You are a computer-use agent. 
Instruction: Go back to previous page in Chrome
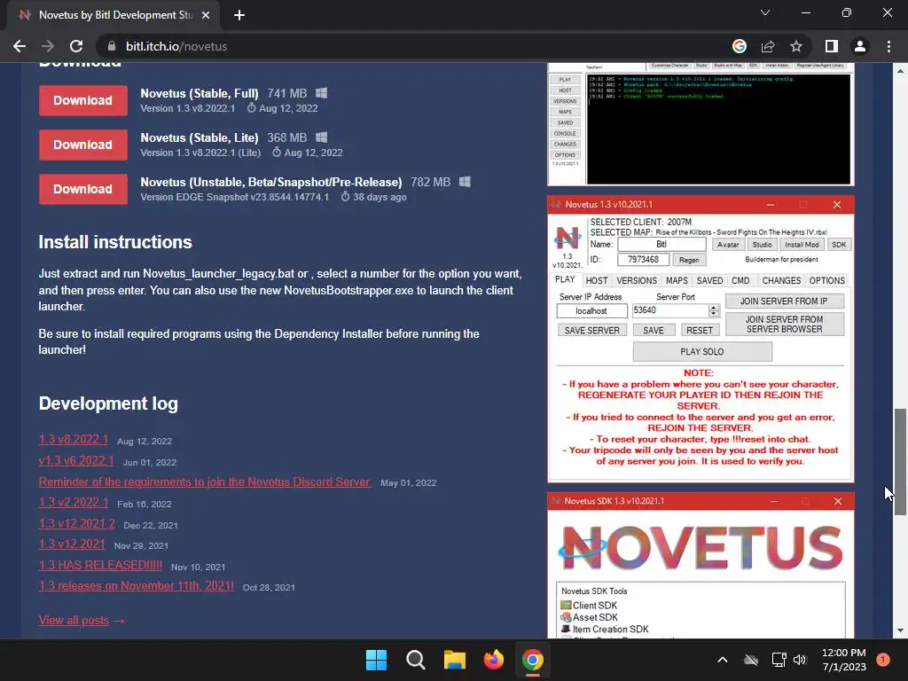point(20,46)
